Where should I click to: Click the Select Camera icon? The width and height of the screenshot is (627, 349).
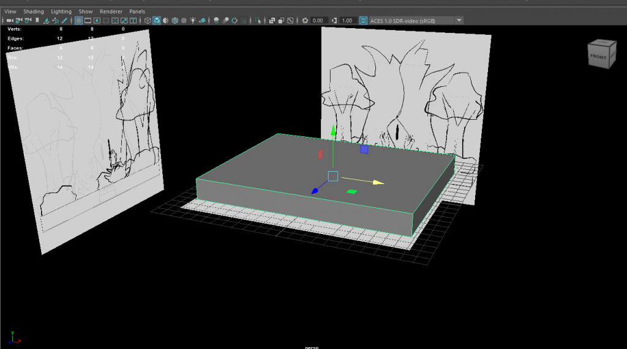click(10, 20)
